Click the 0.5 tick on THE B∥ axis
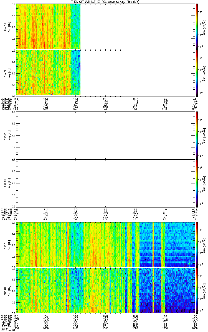The image size is (208, 332). point(14,303)
